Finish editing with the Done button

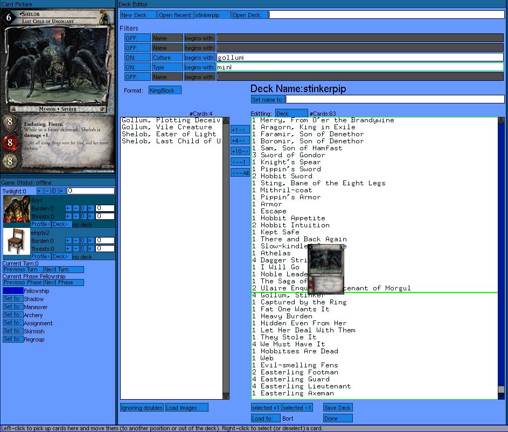click(x=338, y=418)
